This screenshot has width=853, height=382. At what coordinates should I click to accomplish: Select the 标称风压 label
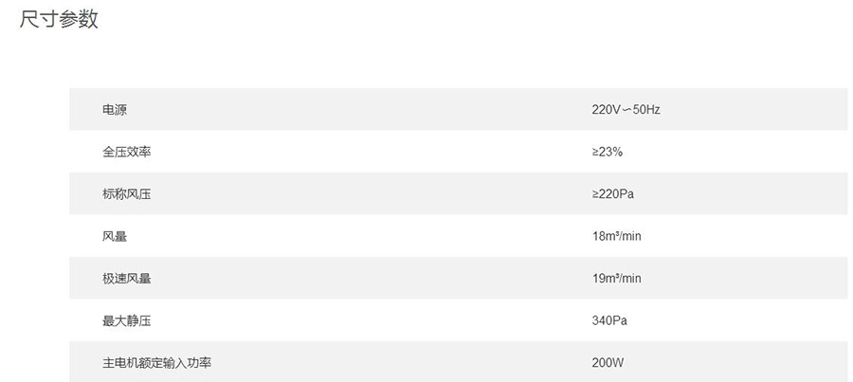[x=126, y=193]
